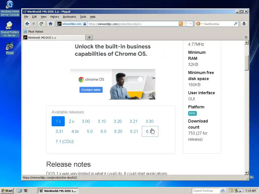Open the downloads arrow button
Screen dimensions: 259x194
(x=244, y=24)
